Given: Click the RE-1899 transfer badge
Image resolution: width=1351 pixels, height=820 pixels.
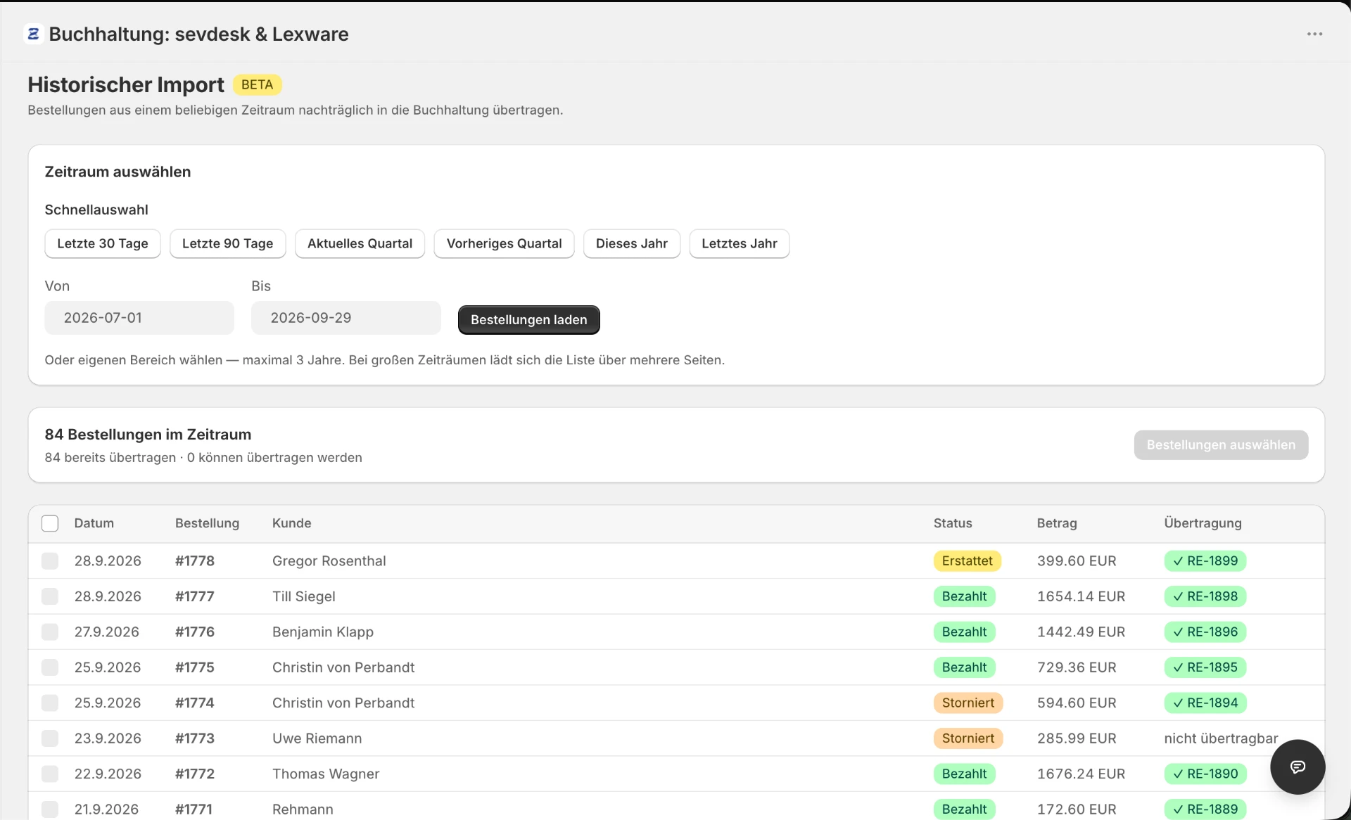Looking at the screenshot, I should (1205, 560).
